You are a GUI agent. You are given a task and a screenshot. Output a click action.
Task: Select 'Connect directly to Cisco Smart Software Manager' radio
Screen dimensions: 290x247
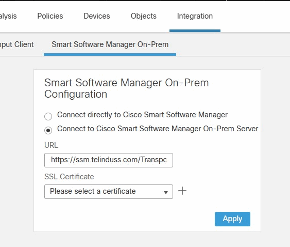[x=48, y=116]
